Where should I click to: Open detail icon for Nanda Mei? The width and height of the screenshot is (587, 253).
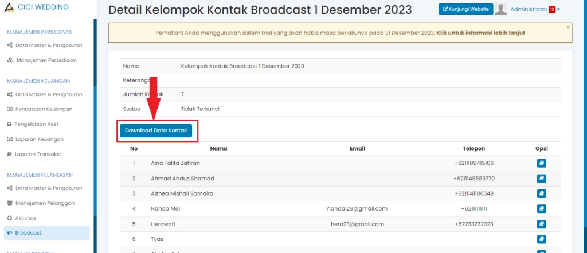(541, 208)
